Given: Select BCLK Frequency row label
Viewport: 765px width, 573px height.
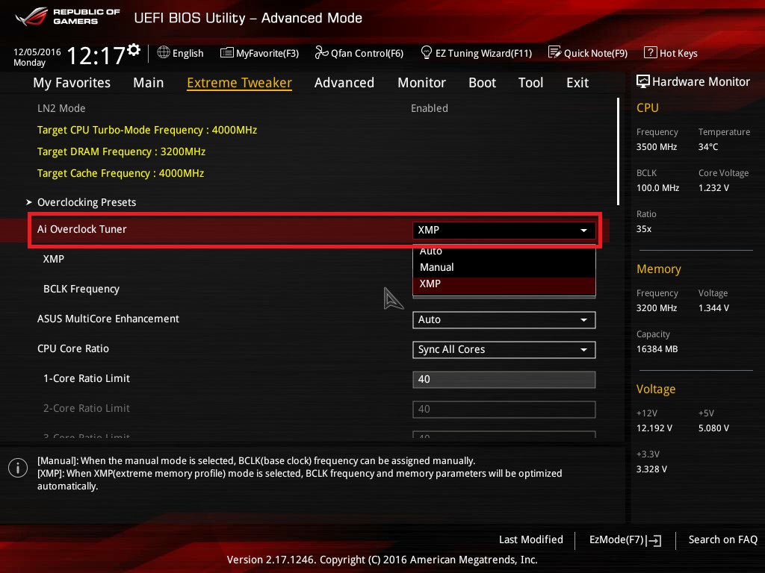Looking at the screenshot, I should click(x=81, y=289).
